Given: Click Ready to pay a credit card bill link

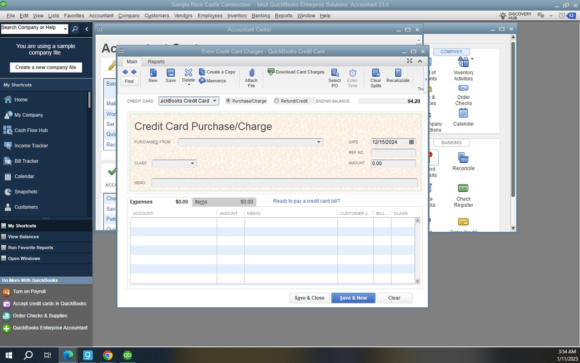Looking at the screenshot, I should click(307, 201).
